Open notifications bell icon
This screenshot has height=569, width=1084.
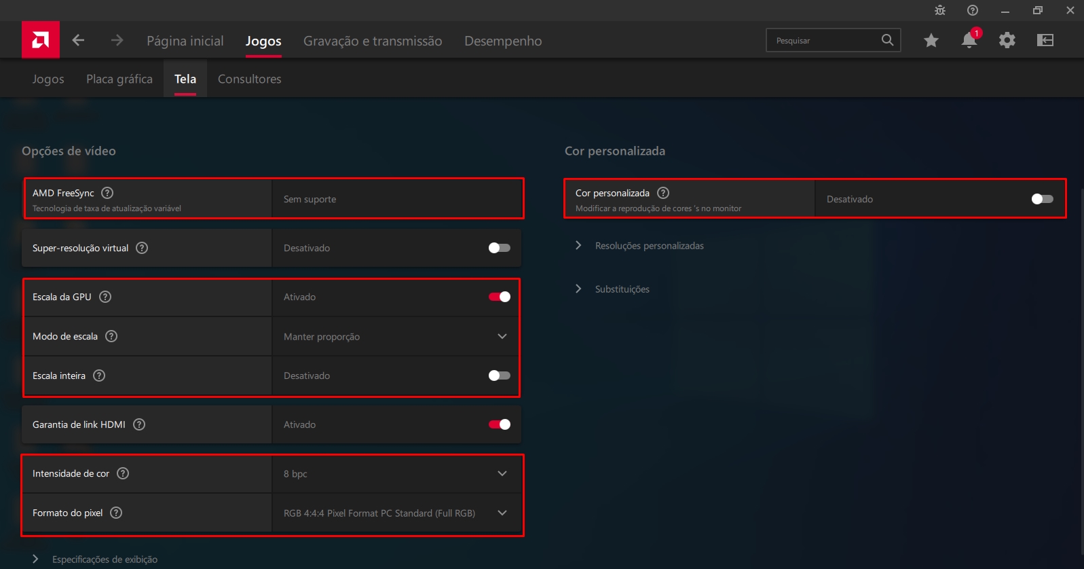[970, 39]
